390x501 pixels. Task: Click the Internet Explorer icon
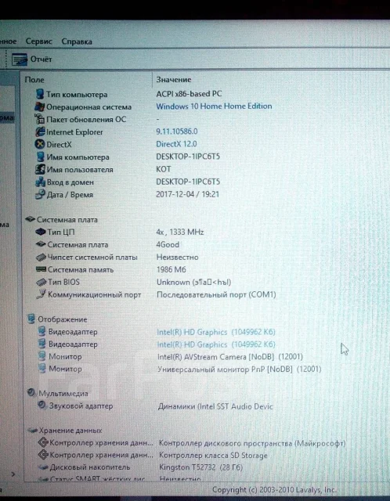(40, 132)
